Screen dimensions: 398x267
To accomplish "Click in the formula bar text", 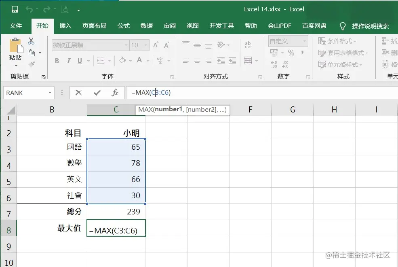I will click(151, 93).
